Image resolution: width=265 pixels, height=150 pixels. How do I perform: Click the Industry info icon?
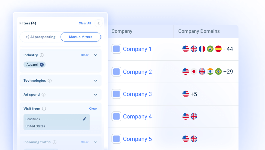42,55
